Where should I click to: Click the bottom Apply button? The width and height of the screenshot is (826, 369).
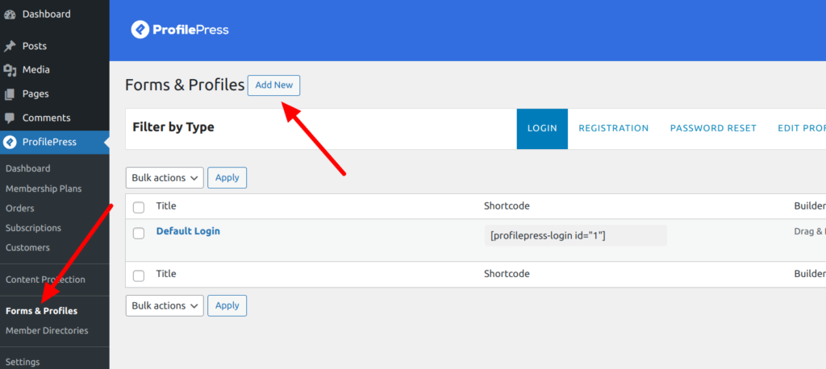(227, 306)
